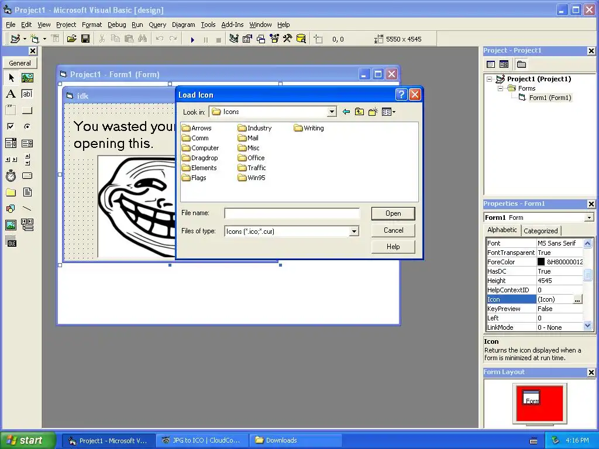
Task: Select the CommandButton tool in toolbox
Action: [27, 110]
